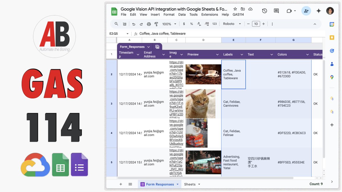Activate the paint format tool
Image resolution: width=342 pixels, height=192 pixels.
tap(156, 24)
